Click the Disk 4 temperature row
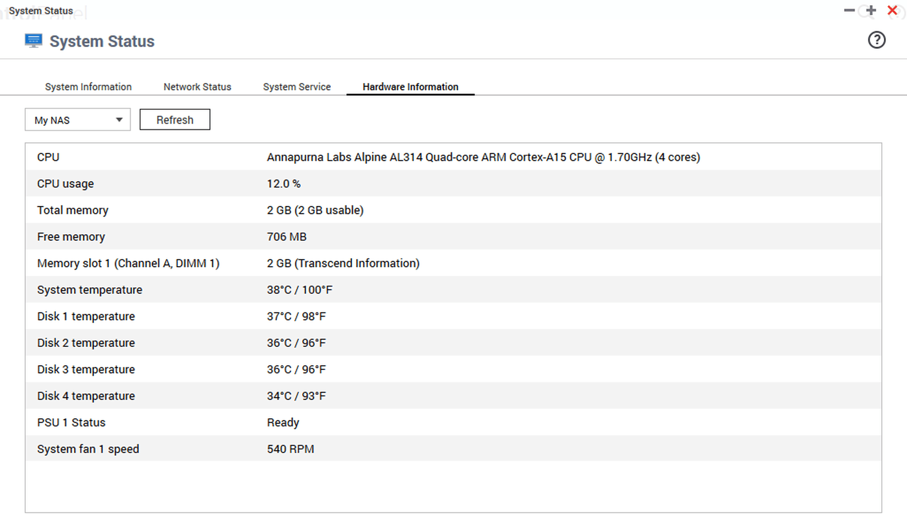Viewport: 907px width, 529px height. tap(452, 396)
